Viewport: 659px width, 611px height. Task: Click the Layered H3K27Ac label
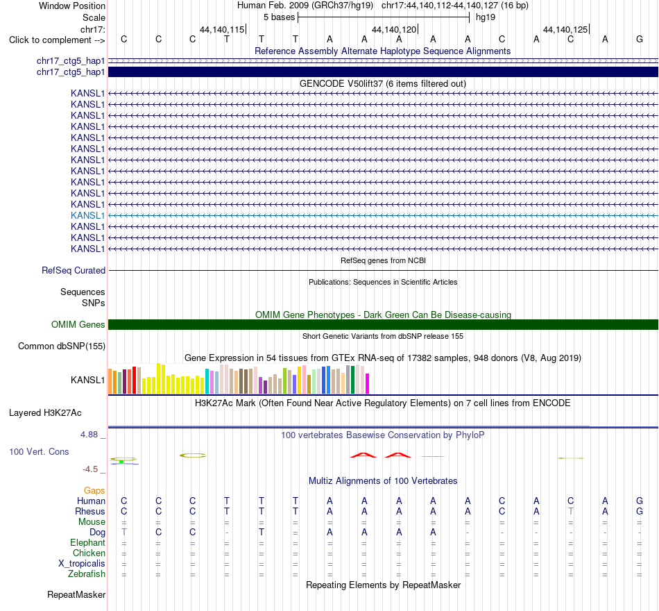(45, 413)
